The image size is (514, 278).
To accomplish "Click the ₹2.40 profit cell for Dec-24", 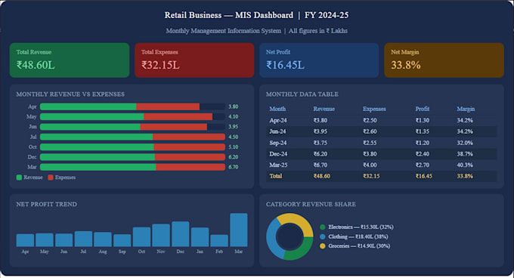I will coord(423,154).
